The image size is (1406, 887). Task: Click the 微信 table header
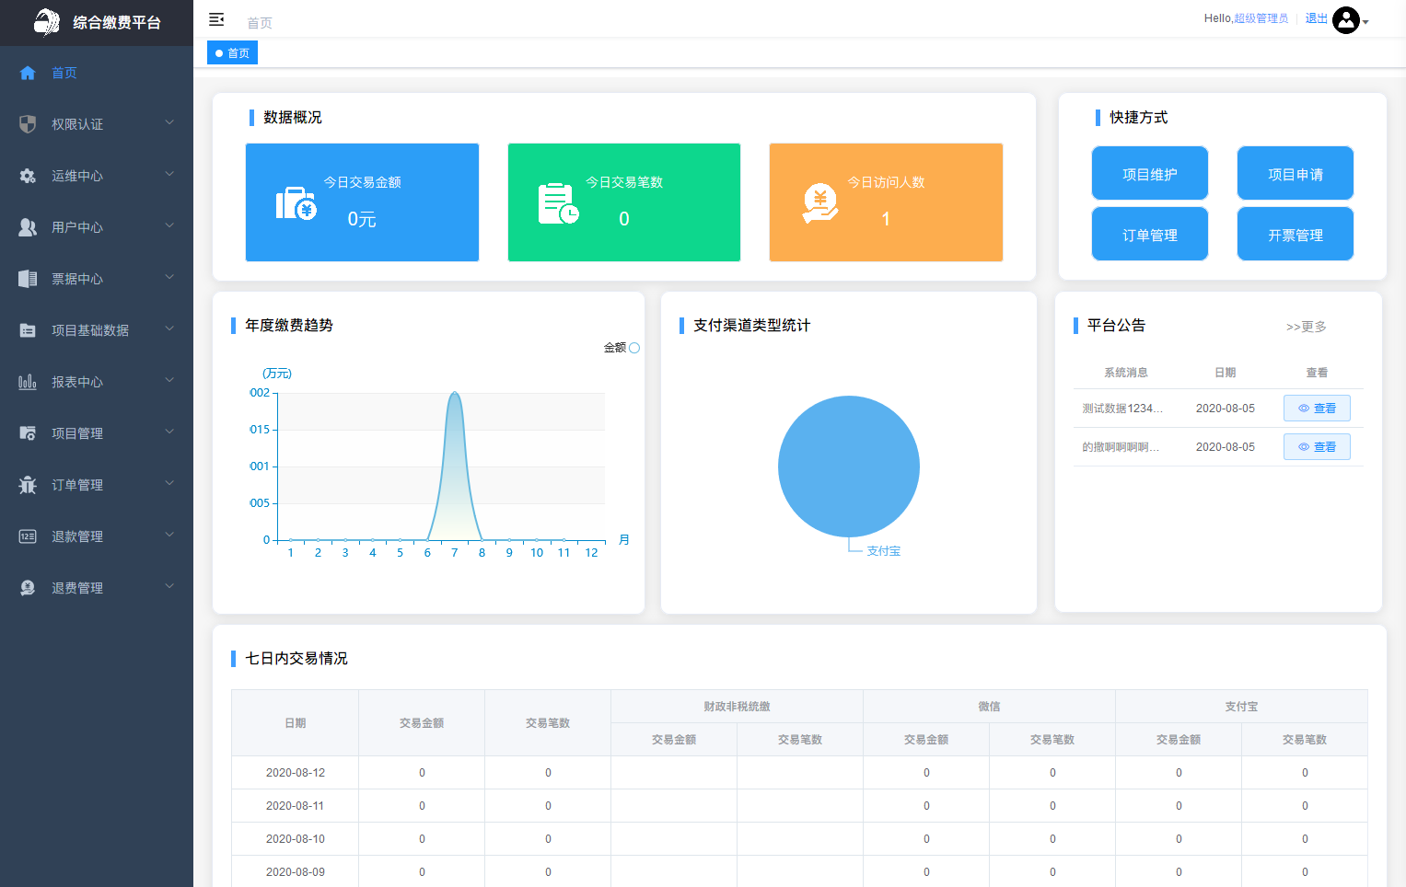(x=989, y=707)
